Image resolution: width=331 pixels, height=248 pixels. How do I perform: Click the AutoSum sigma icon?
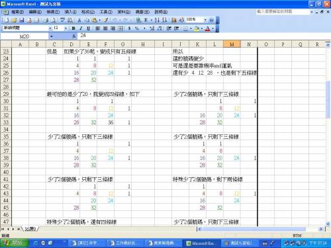coord(146,21)
